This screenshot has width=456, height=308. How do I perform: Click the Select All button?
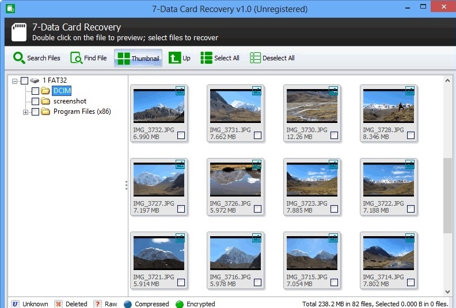[x=220, y=58]
